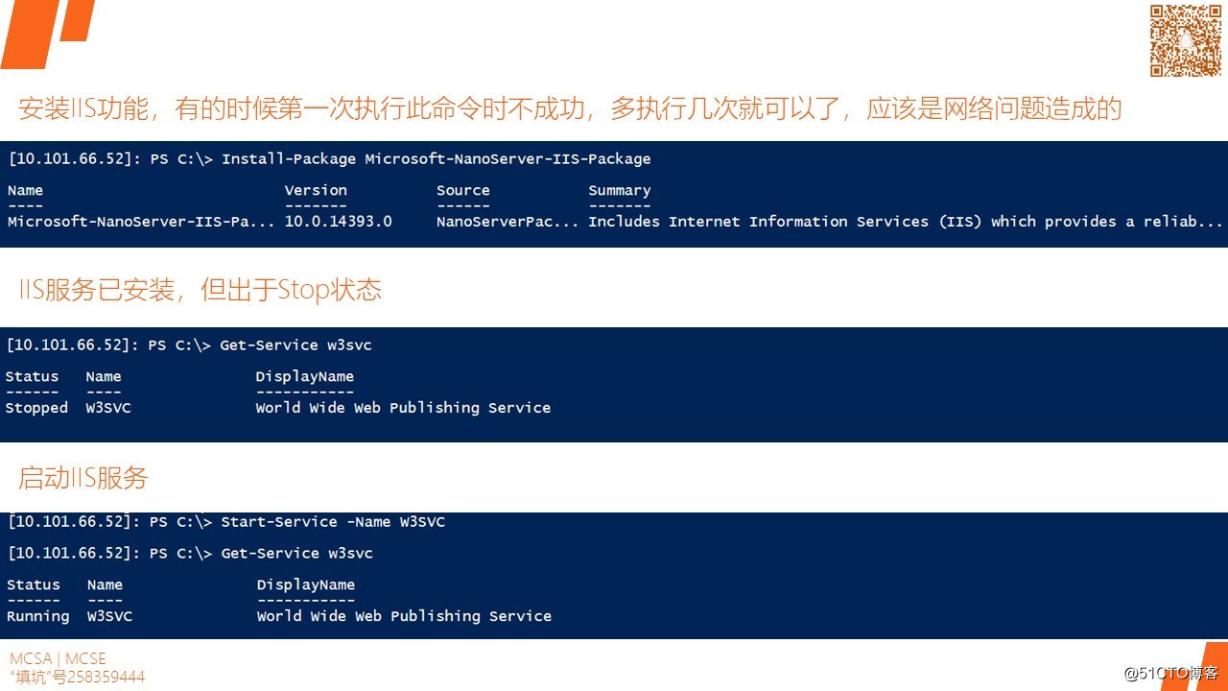Click the Running status value

click(38, 616)
